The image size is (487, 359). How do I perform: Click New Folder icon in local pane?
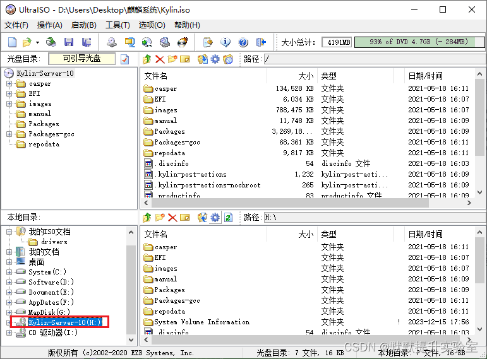point(160,218)
